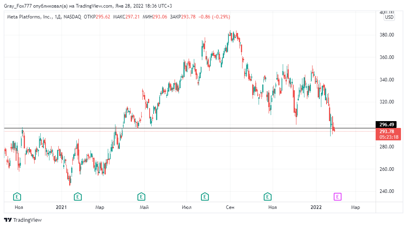
Task: Click the black 296.49 price label
Action: pyautogui.click(x=386, y=124)
